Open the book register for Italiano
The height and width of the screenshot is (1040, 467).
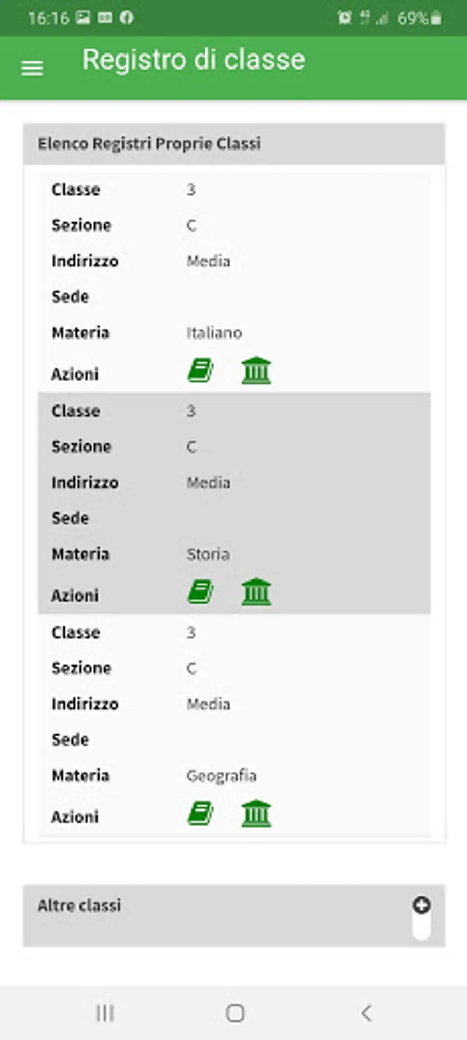200,371
